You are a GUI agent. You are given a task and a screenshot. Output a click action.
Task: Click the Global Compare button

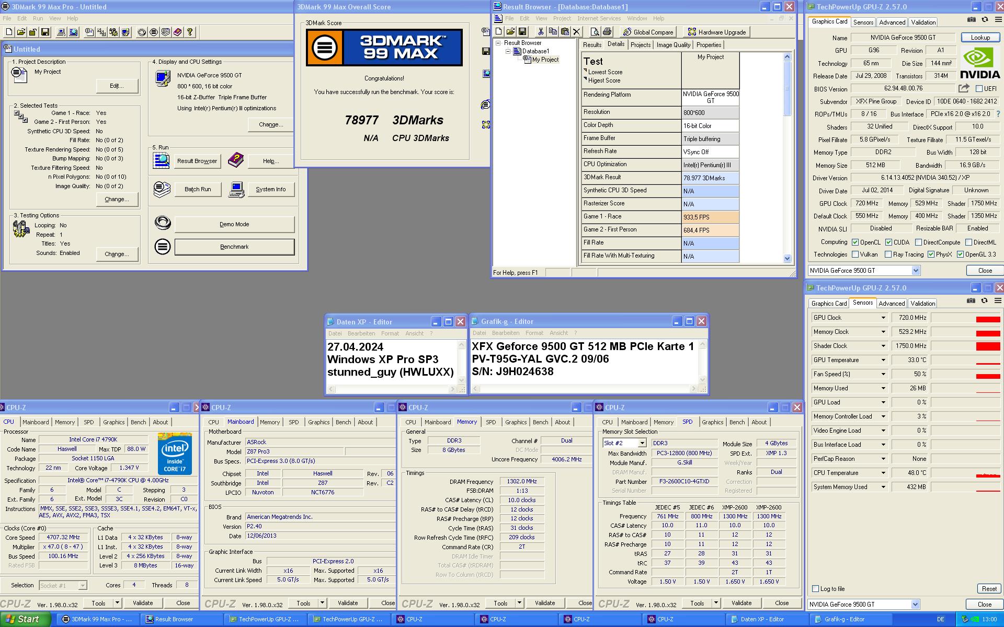pyautogui.click(x=648, y=32)
